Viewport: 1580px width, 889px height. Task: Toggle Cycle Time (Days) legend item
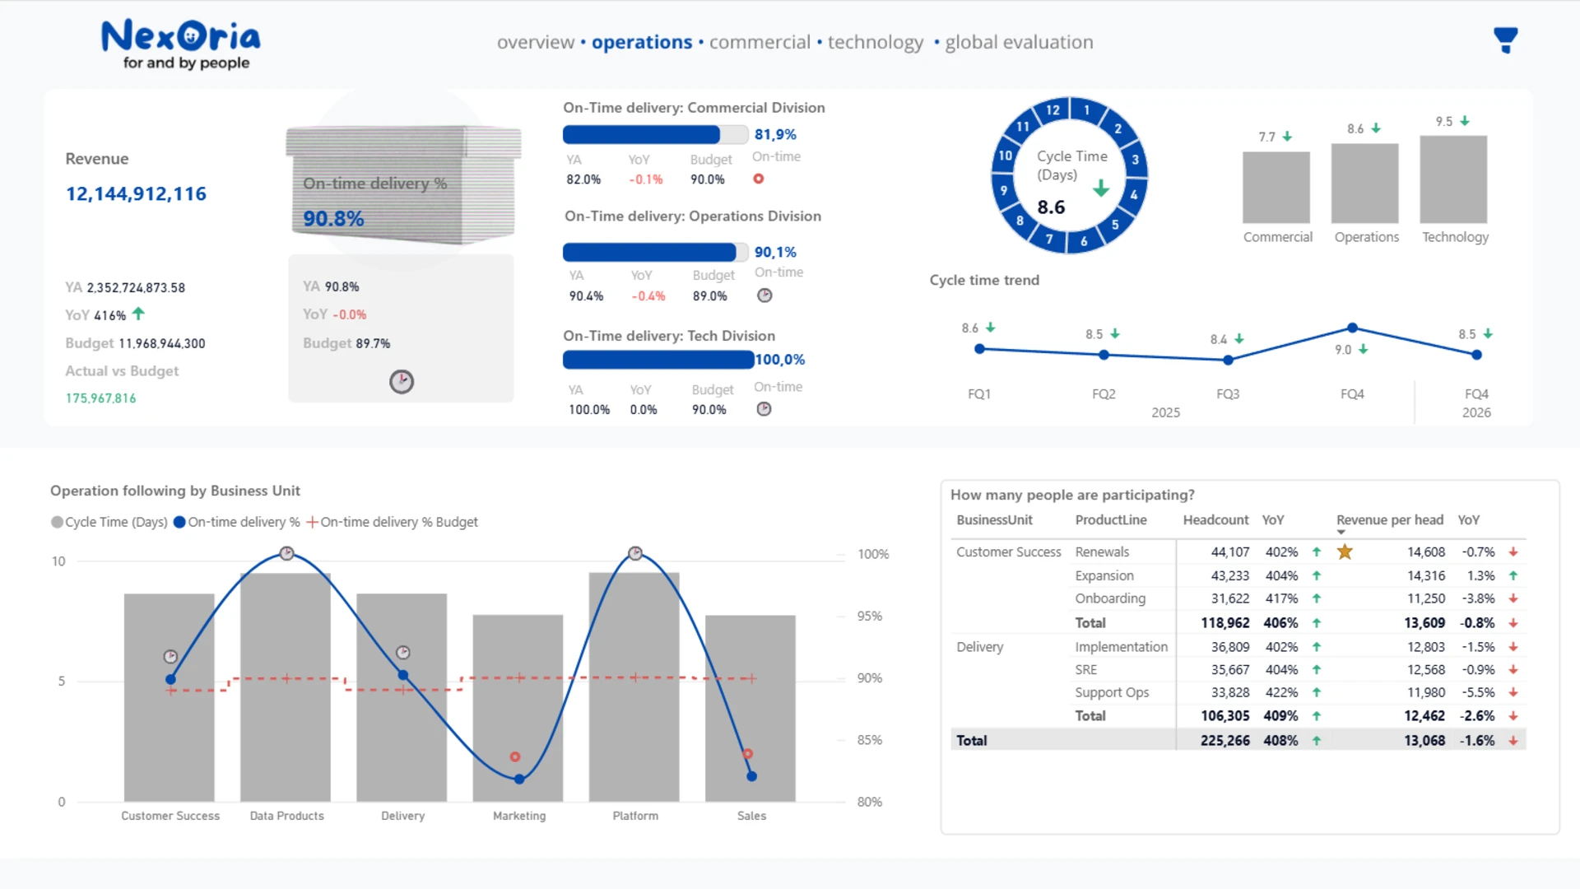click(109, 522)
